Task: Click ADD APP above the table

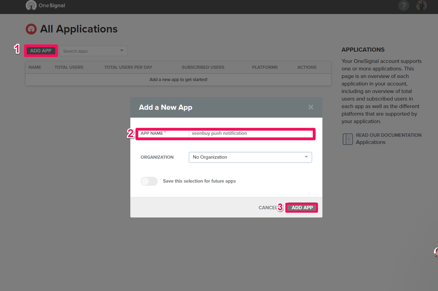Action: point(41,51)
